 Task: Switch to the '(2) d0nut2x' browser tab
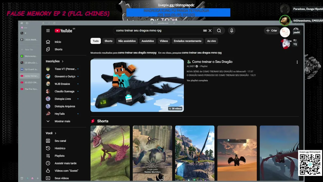[x=30, y=63]
